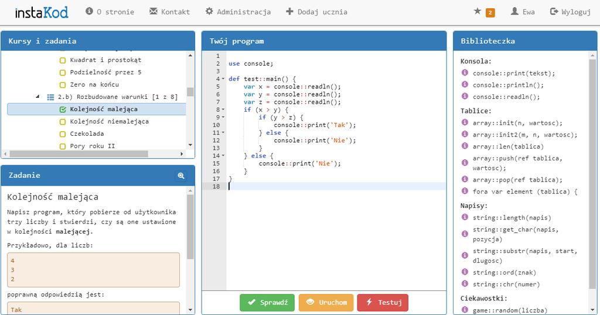This screenshot has width=600, height=315.
Task: Click the star icon in the navbar
Action: (477, 11)
